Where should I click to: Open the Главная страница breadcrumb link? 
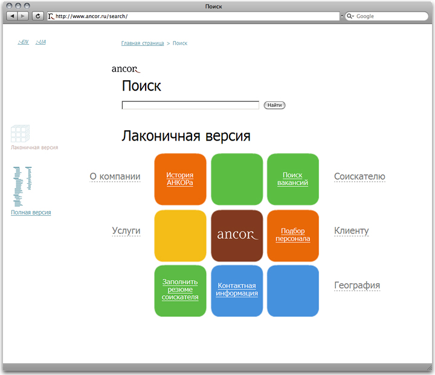[x=142, y=43]
